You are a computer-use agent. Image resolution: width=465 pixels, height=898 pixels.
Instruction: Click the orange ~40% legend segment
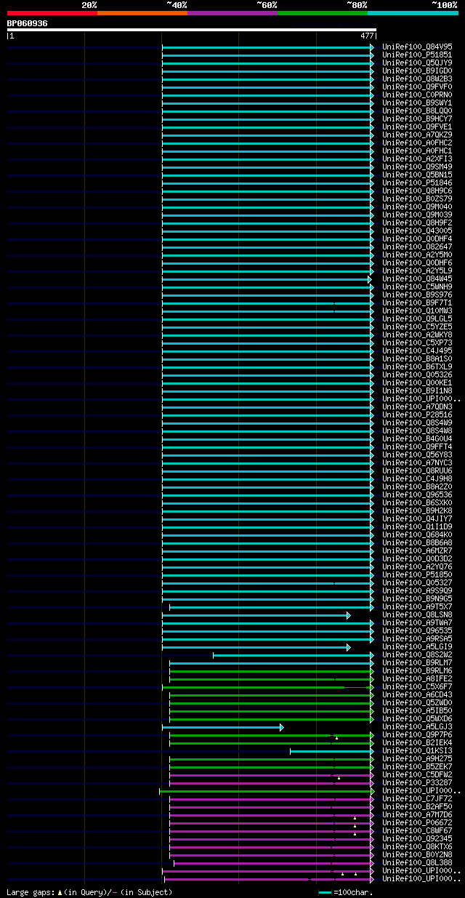tap(142, 13)
